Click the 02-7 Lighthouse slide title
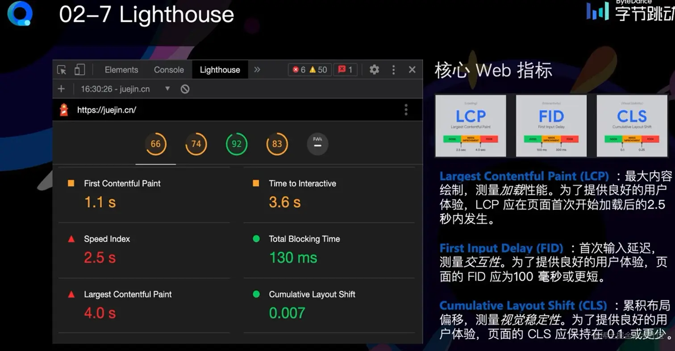 point(146,14)
